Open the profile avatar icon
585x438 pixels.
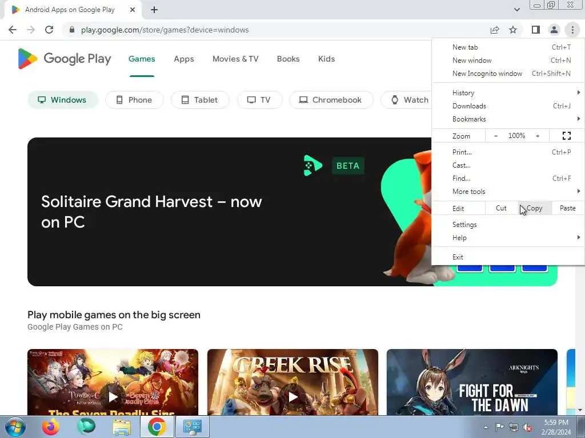[x=554, y=30]
